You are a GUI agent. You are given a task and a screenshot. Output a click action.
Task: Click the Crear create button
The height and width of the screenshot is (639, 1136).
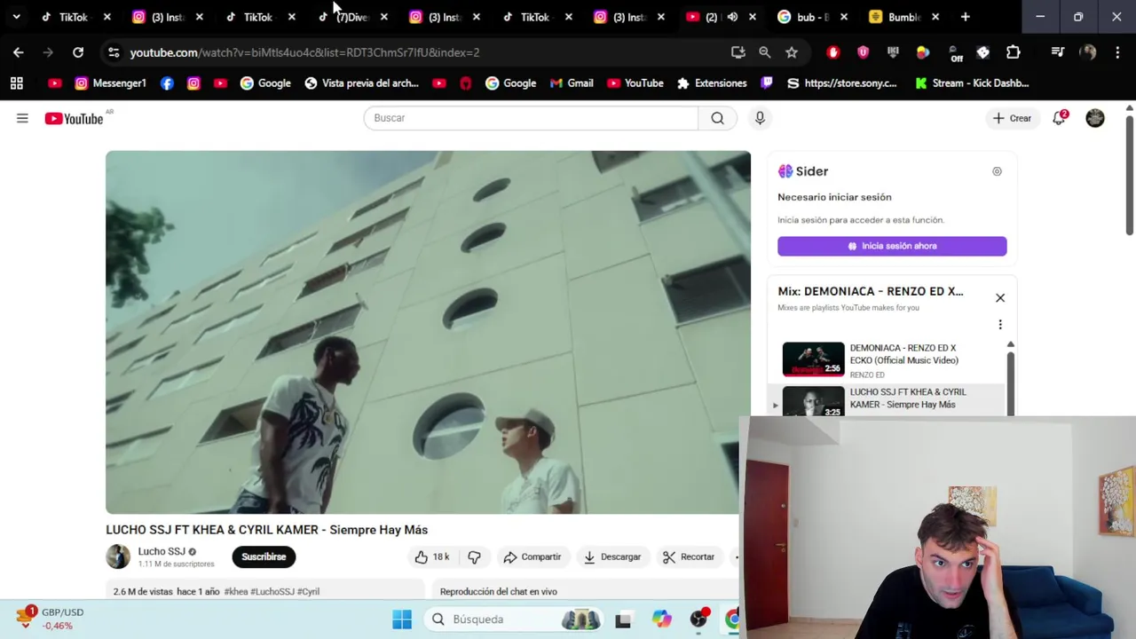pos(1012,118)
